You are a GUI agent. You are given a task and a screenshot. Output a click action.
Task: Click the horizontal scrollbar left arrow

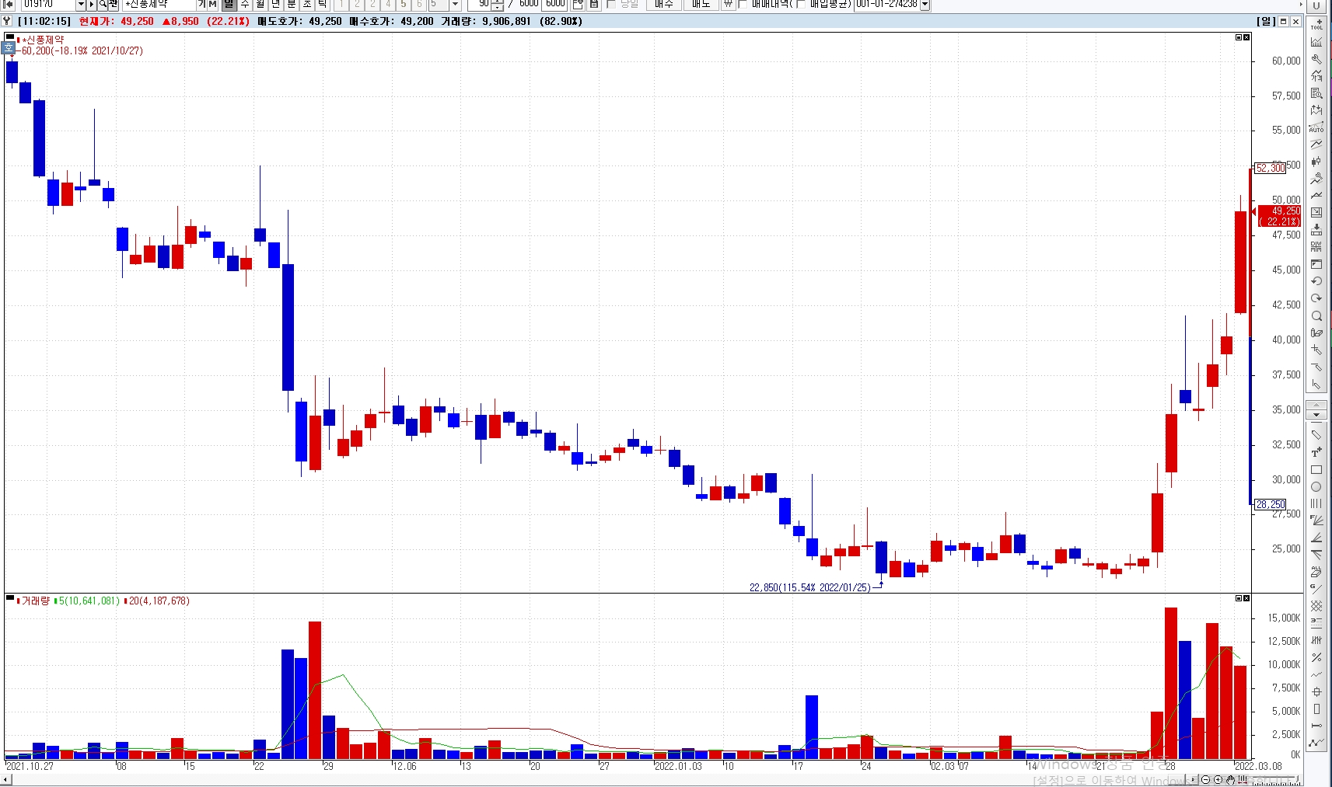pos(7,780)
